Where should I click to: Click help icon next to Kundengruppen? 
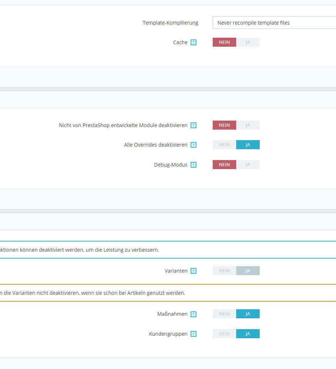click(193, 334)
